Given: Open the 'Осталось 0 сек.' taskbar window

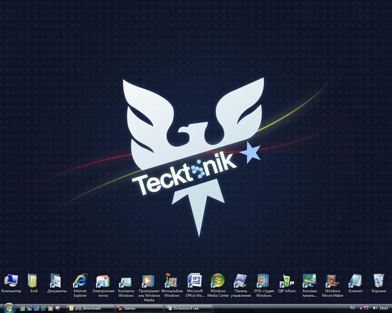Looking at the screenshot, I should pyautogui.click(x=189, y=308).
